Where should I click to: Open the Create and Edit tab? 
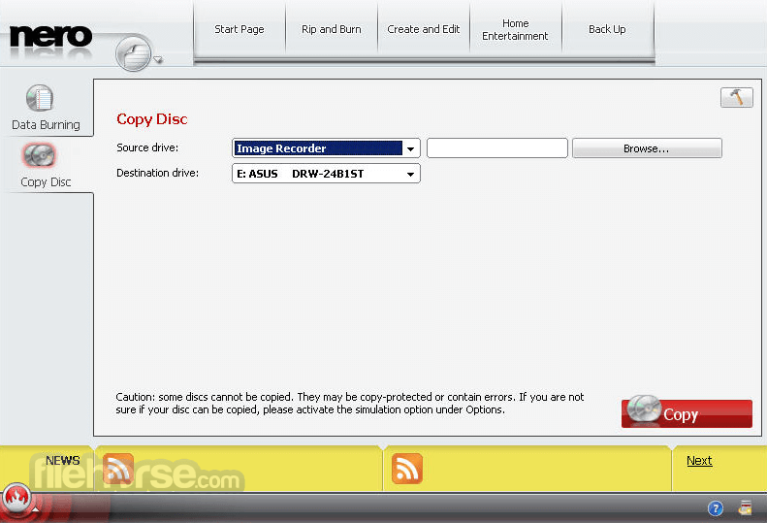point(424,29)
